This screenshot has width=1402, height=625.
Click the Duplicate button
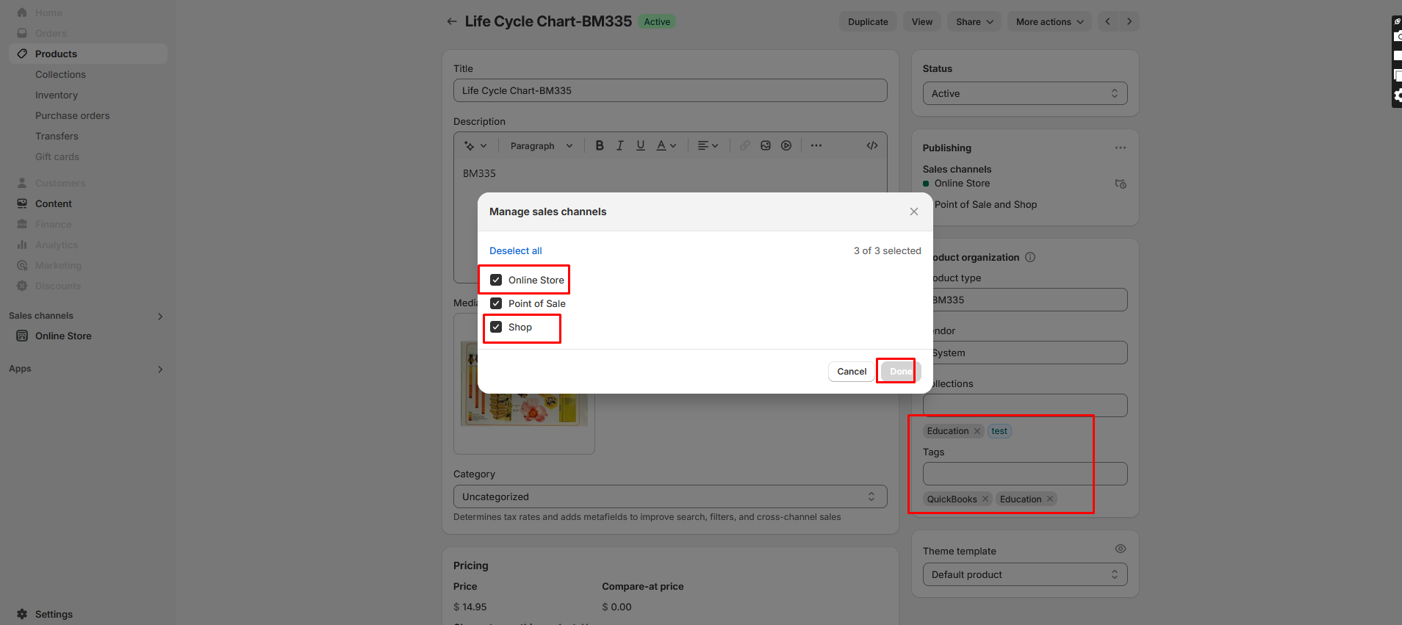(868, 21)
